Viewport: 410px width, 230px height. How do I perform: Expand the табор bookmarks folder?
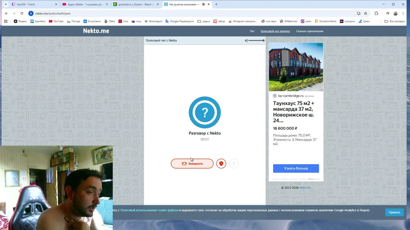tap(219, 21)
